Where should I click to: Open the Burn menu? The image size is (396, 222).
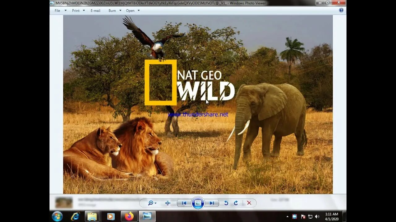(112, 10)
